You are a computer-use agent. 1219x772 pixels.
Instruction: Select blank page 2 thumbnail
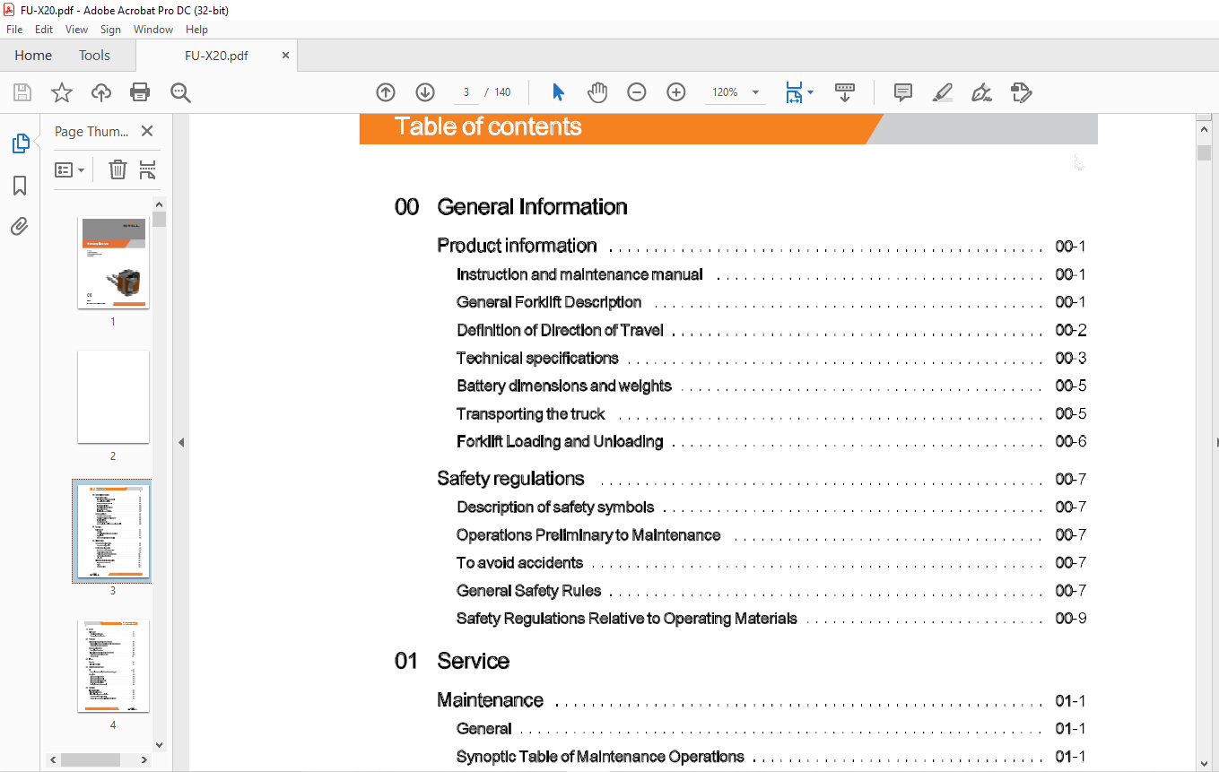[113, 396]
